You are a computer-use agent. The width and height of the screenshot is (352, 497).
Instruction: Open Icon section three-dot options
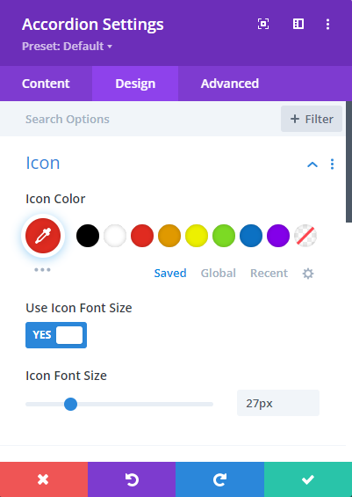pyautogui.click(x=332, y=164)
